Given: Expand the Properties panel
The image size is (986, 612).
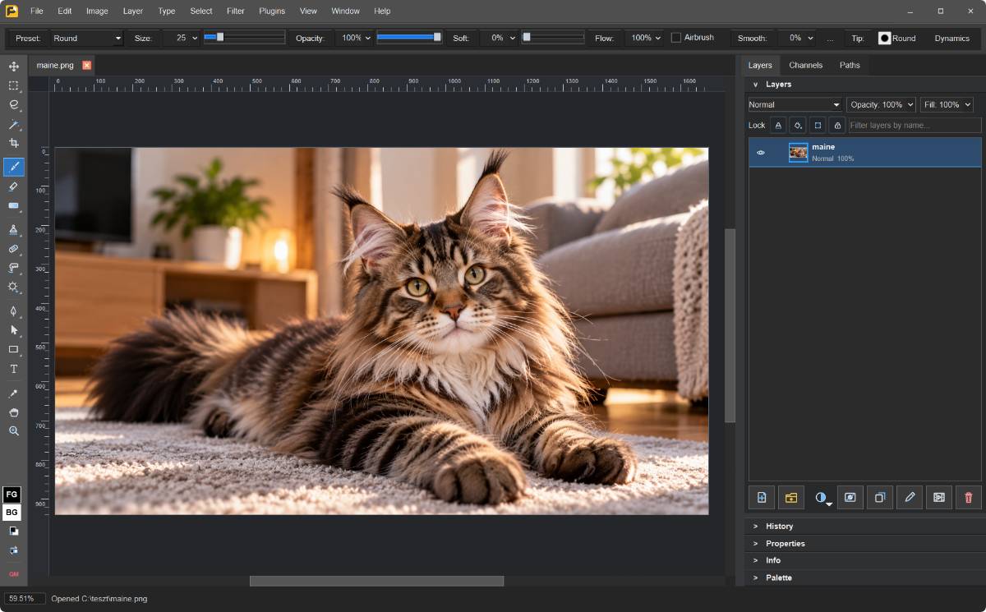Looking at the screenshot, I should tap(864, 543).
